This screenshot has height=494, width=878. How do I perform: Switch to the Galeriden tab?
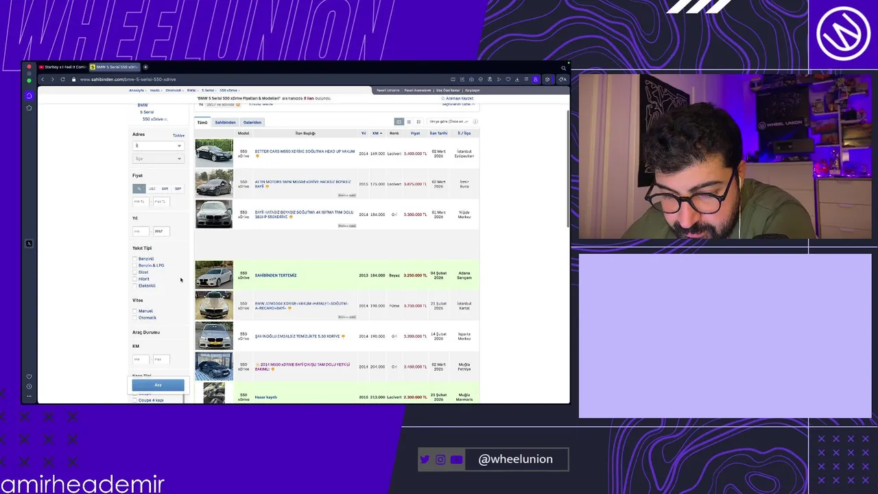tap(252, 123)
